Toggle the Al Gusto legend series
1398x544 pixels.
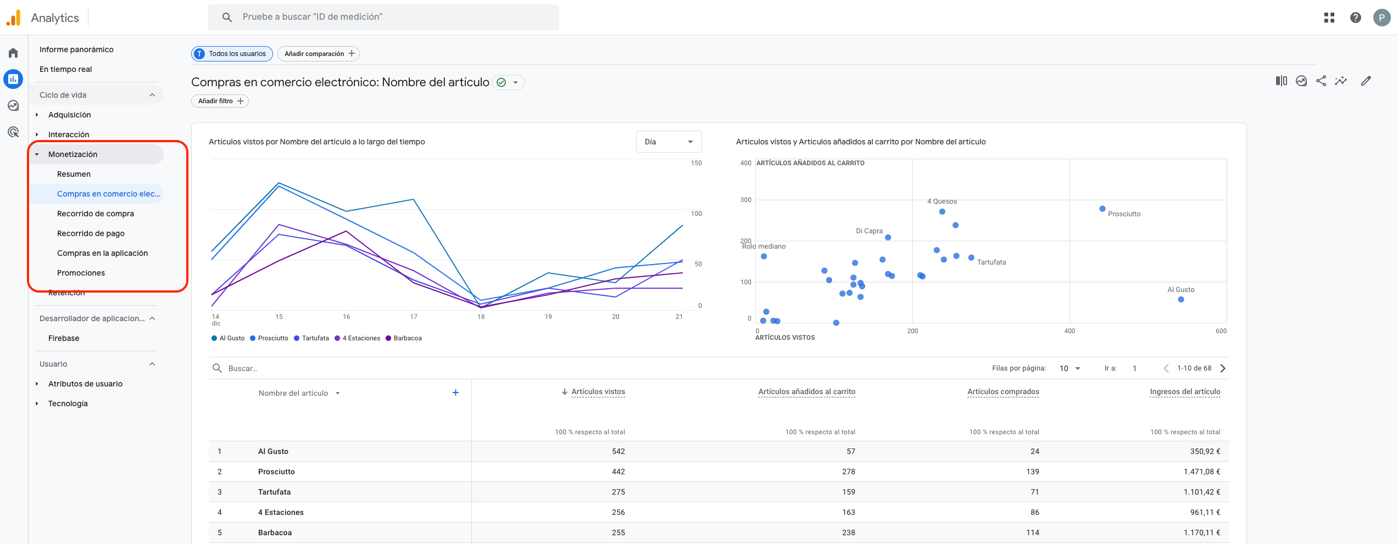point(229,338)
